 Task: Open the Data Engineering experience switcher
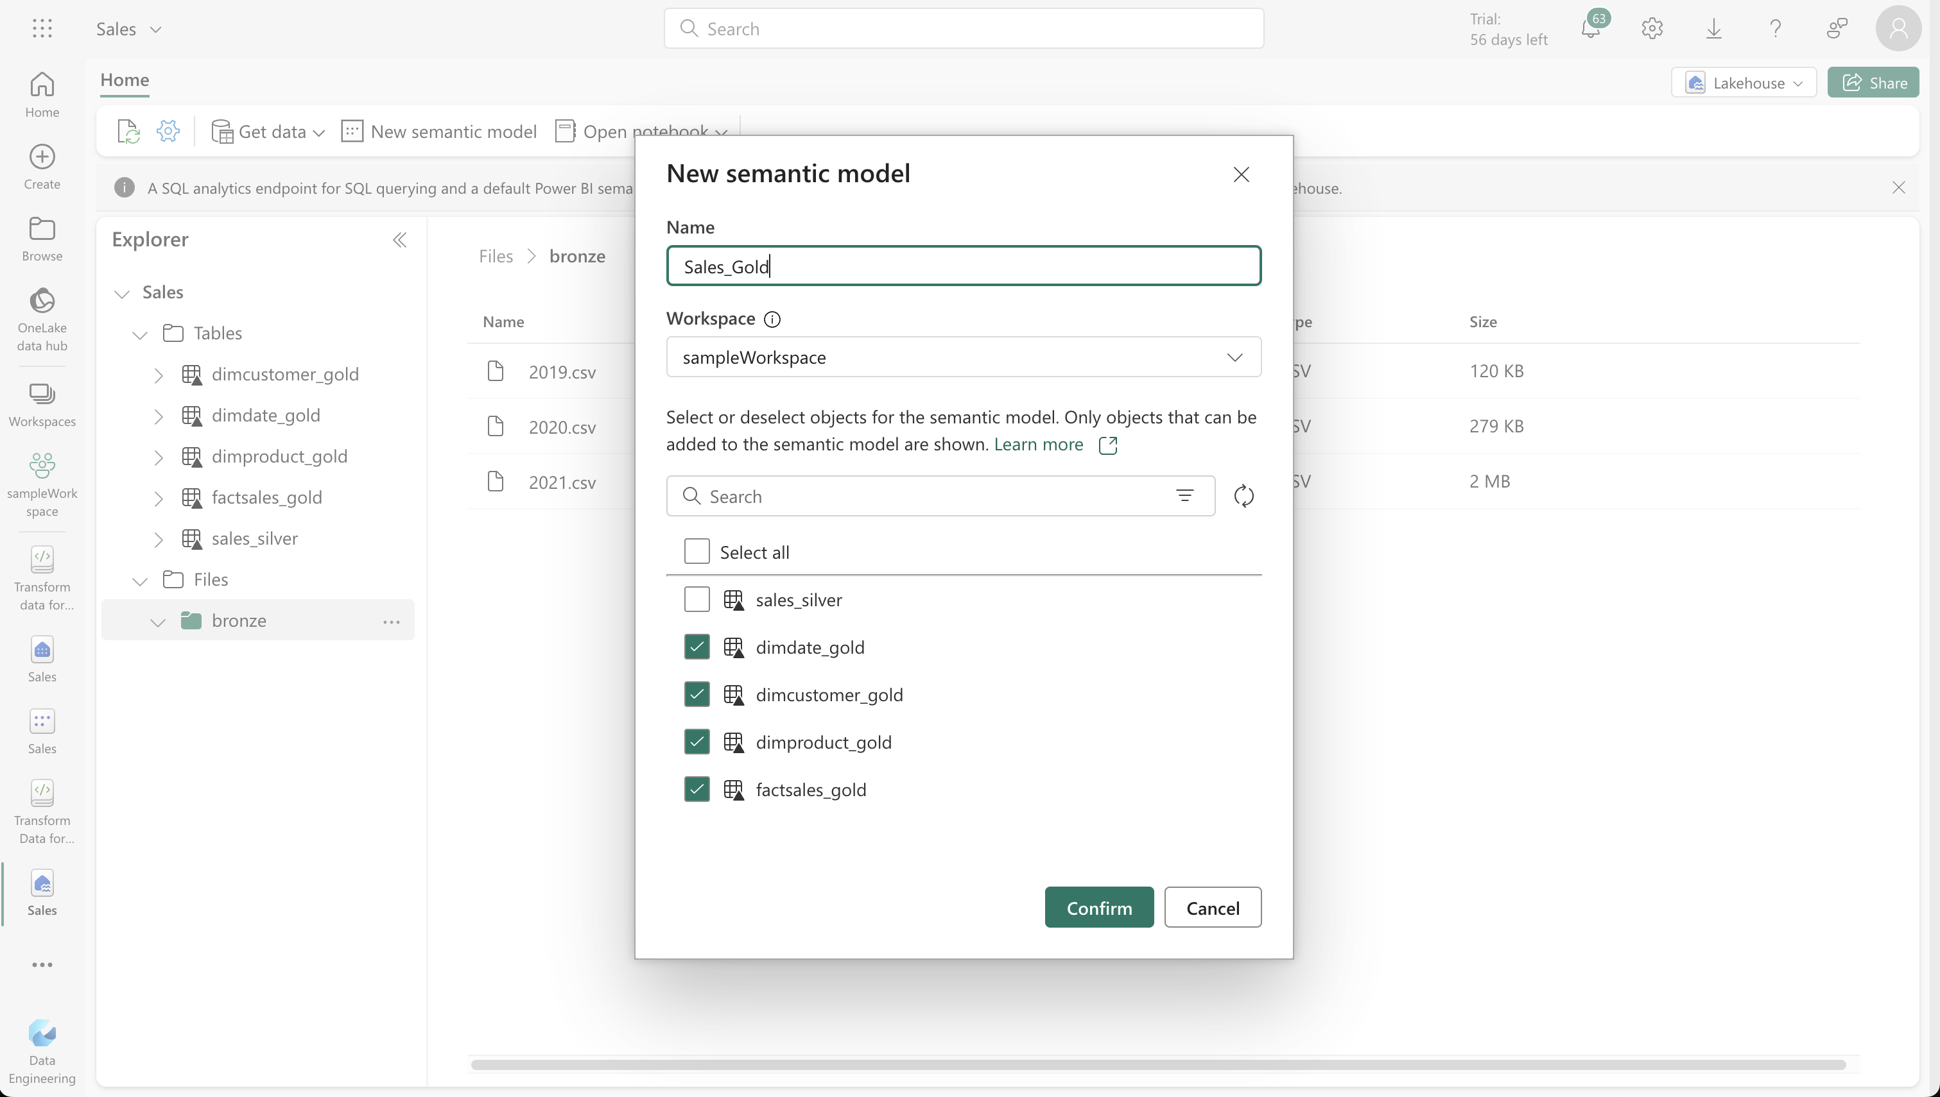coord(42,1052)
